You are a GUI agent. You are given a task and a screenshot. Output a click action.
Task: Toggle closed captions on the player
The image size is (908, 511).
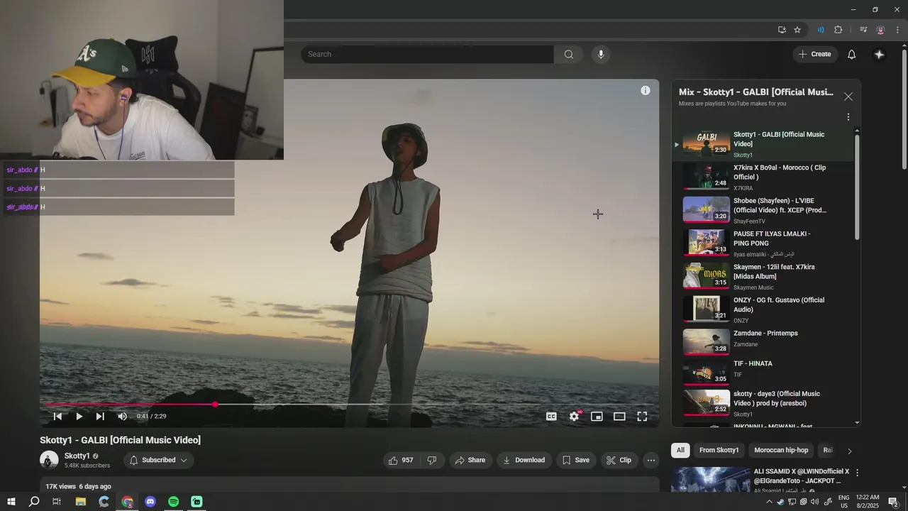(551, 417)
